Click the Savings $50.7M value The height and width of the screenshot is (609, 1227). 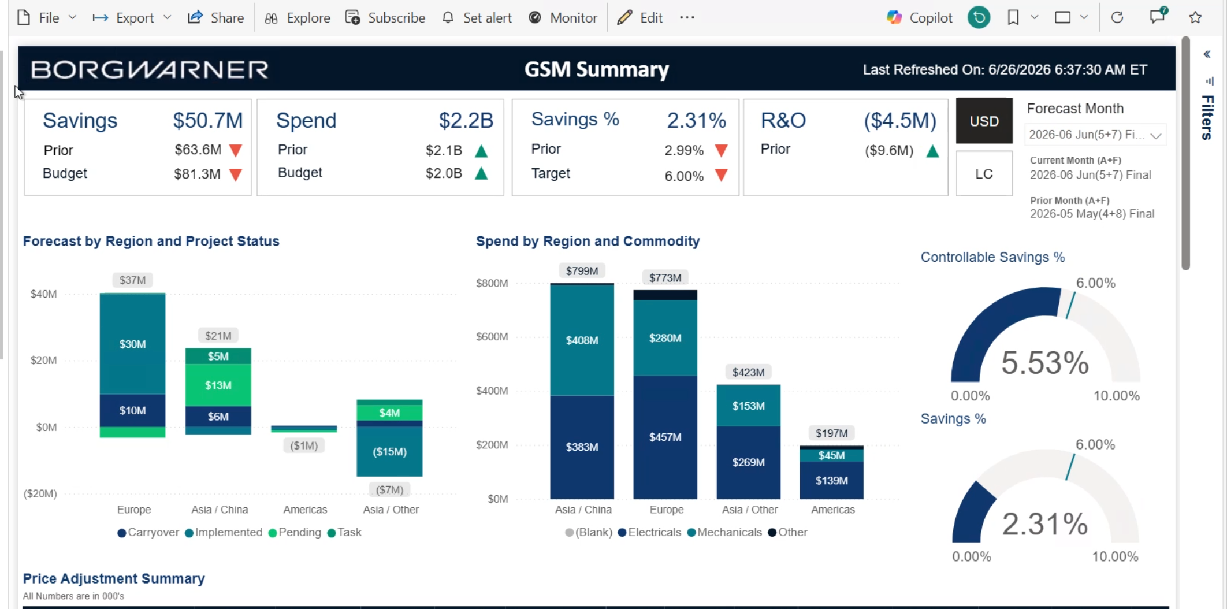point(208,121)
